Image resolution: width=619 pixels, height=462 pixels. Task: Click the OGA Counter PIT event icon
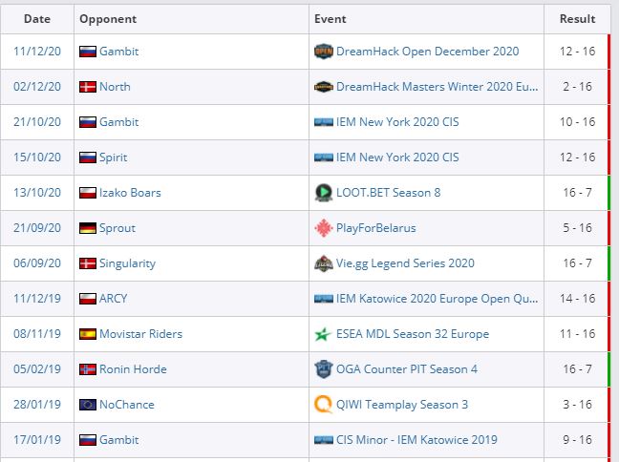(323, 369)
